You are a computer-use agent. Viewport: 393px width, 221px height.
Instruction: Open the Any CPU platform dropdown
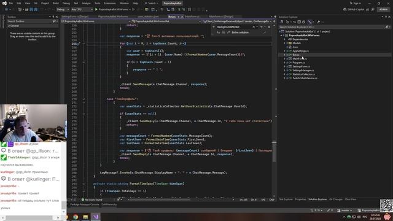click(82, 10)
